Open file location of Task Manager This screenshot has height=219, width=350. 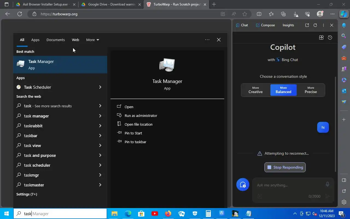pos(138,124)
